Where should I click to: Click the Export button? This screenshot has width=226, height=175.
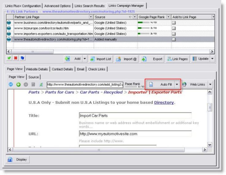(x=152, y=59)
